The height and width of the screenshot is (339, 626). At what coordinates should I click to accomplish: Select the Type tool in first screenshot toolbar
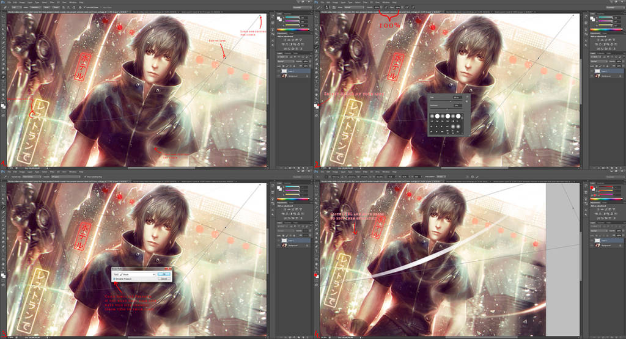point(3,81)
